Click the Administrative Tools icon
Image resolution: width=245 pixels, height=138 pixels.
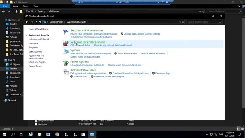point(65,72)
